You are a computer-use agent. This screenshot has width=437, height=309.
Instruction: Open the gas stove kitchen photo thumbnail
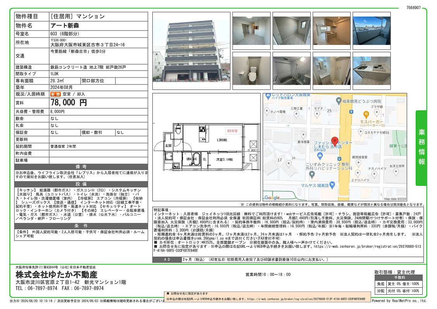(x=371, y=71)
